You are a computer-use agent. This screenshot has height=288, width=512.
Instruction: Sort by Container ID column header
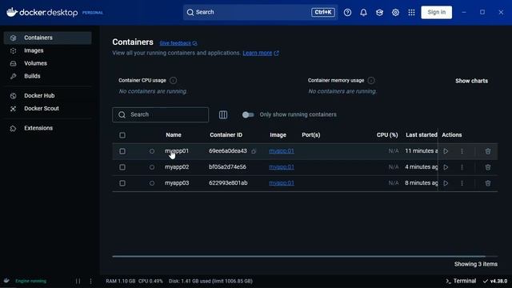(x=226, y=135)
